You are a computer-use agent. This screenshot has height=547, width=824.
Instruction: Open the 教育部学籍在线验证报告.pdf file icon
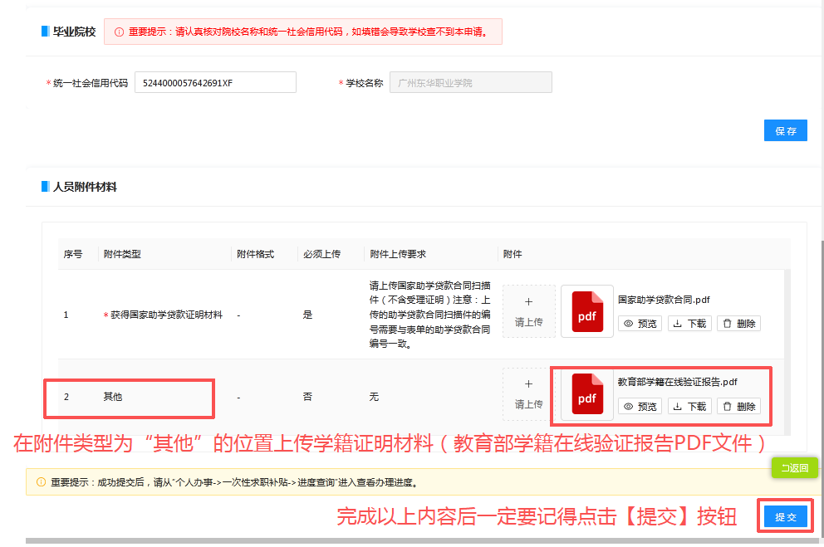587,393
